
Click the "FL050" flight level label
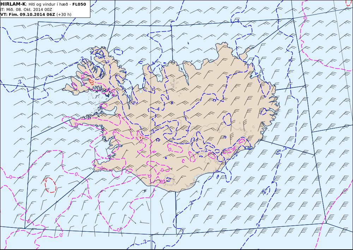(x=79, y=4)
